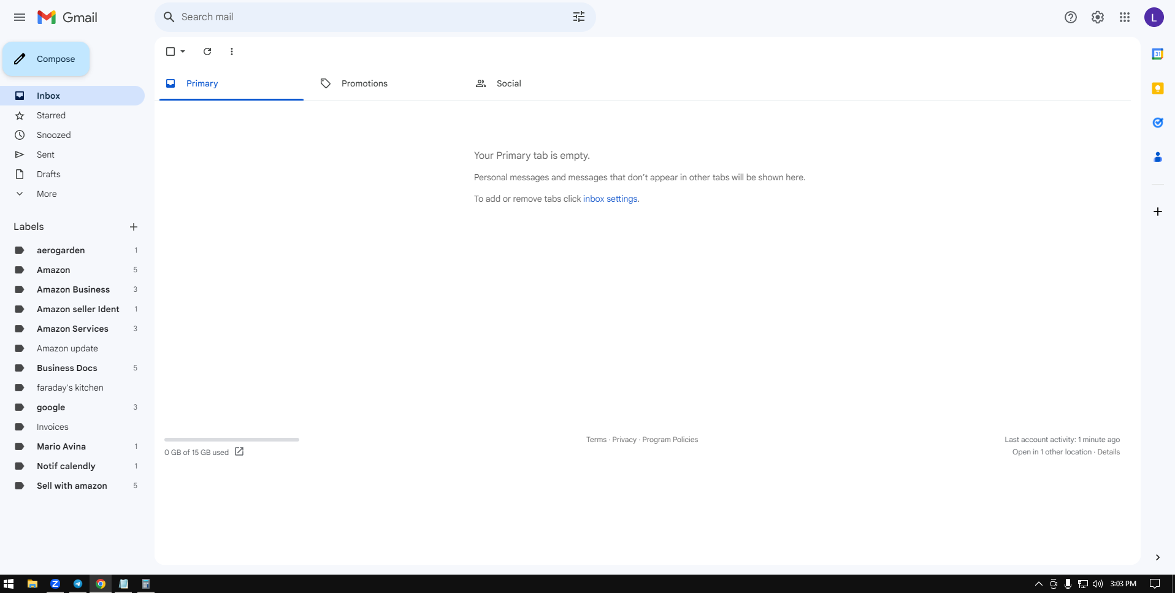This screenshot has width=1175, height=593.
Task: Show search options filter icon
Action: pyautogui.click(x=579, y=17)
